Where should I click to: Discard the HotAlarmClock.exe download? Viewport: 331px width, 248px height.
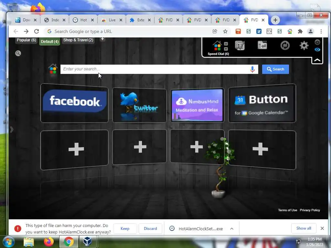click(x=150, y=229)
